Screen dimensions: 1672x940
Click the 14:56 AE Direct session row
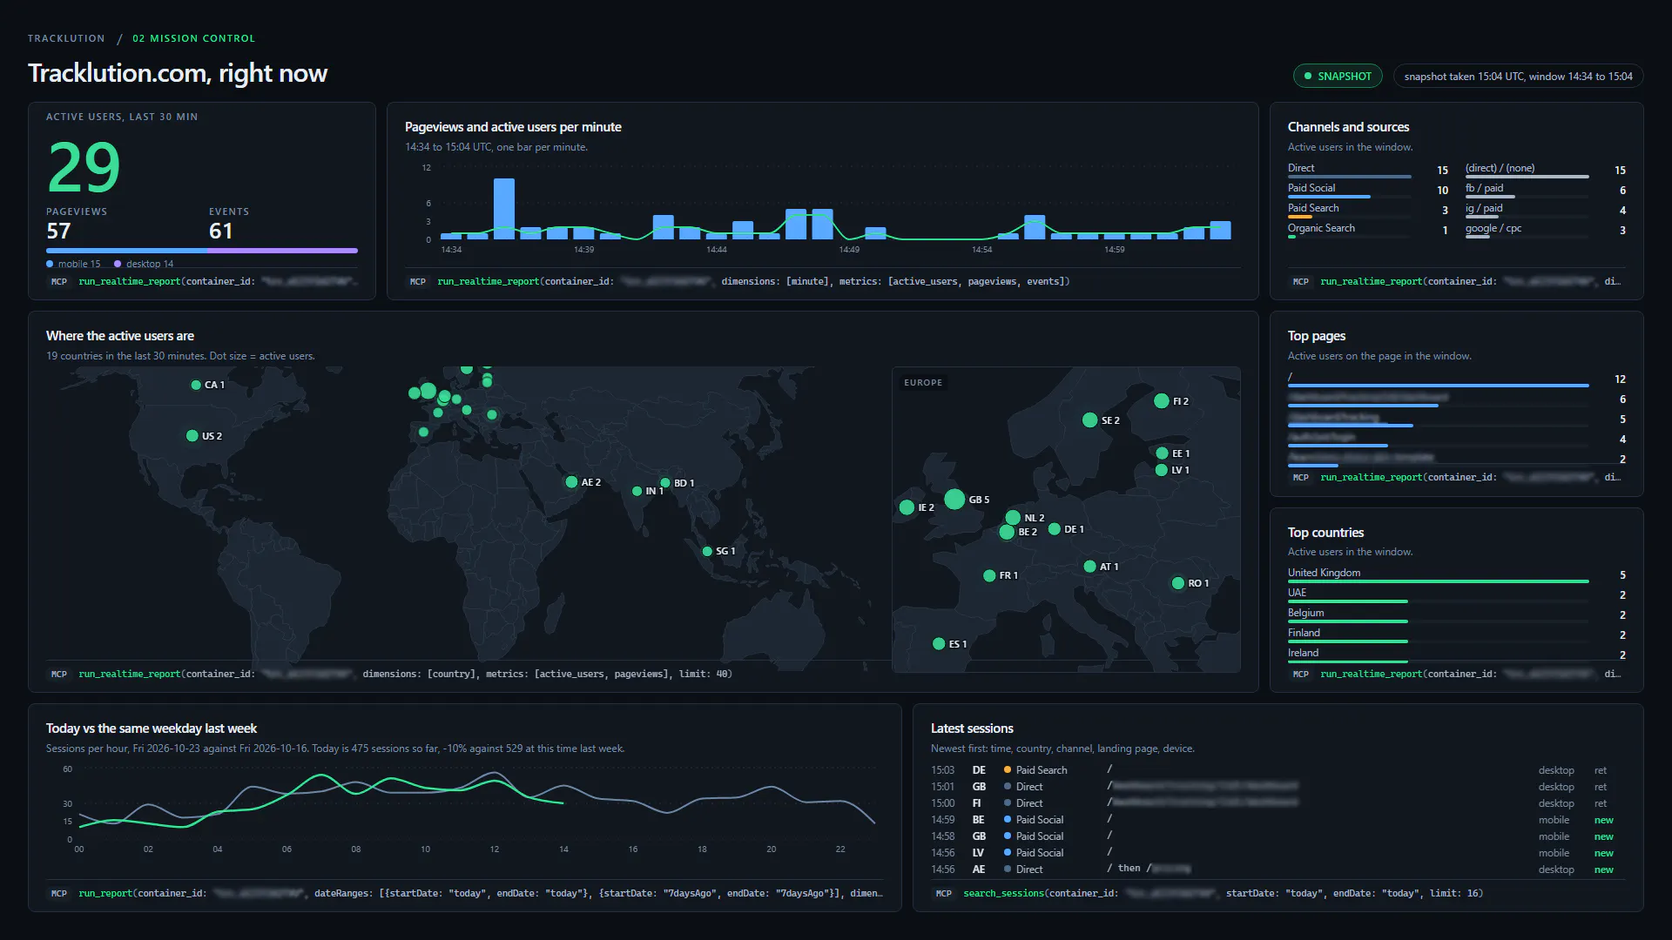tap(1278, 869)
